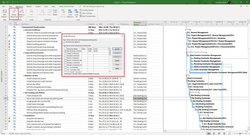Switch to the Report ribbon tab
This screenshot has width=250, height=135.
coord(29,6)
